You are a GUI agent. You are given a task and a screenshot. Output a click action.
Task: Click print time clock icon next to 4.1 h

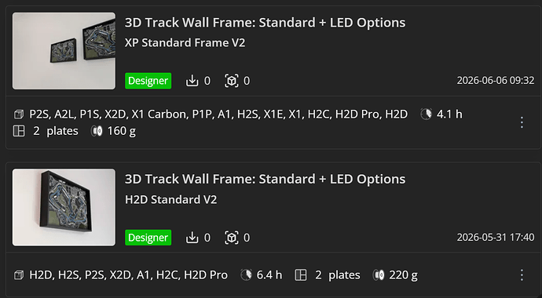427,114
